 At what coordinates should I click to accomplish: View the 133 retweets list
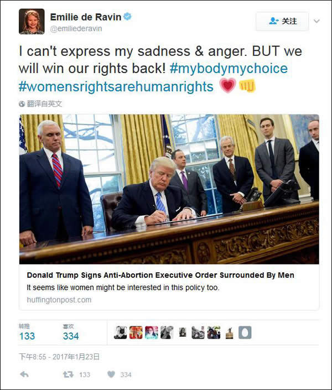(x=27, y=332)
